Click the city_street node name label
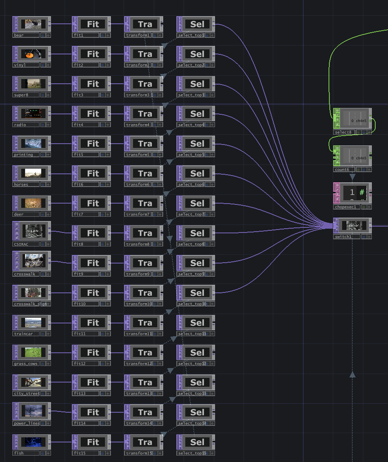Image resolution: width=388 pixels, height=462 pixels. [26, 394]
